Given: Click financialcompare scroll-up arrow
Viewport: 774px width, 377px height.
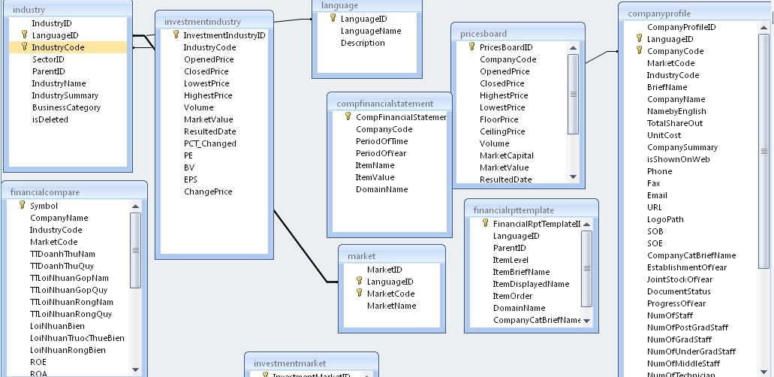Looking at the screenshot, I should click(x=136, y=207).
